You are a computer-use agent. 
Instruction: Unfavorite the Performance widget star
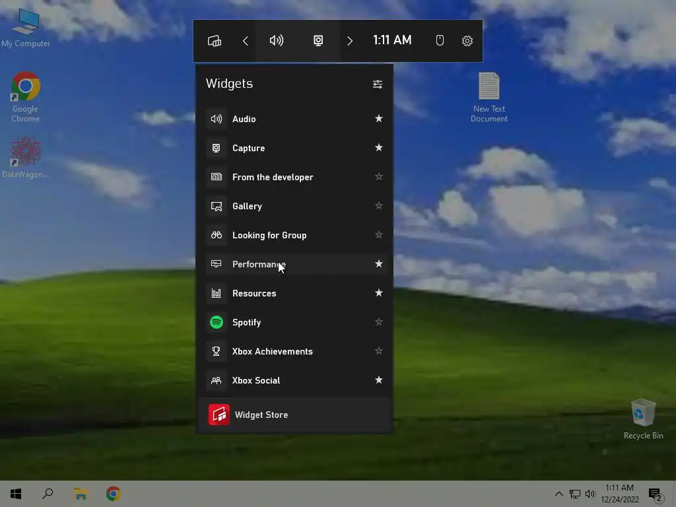[378, 263]
